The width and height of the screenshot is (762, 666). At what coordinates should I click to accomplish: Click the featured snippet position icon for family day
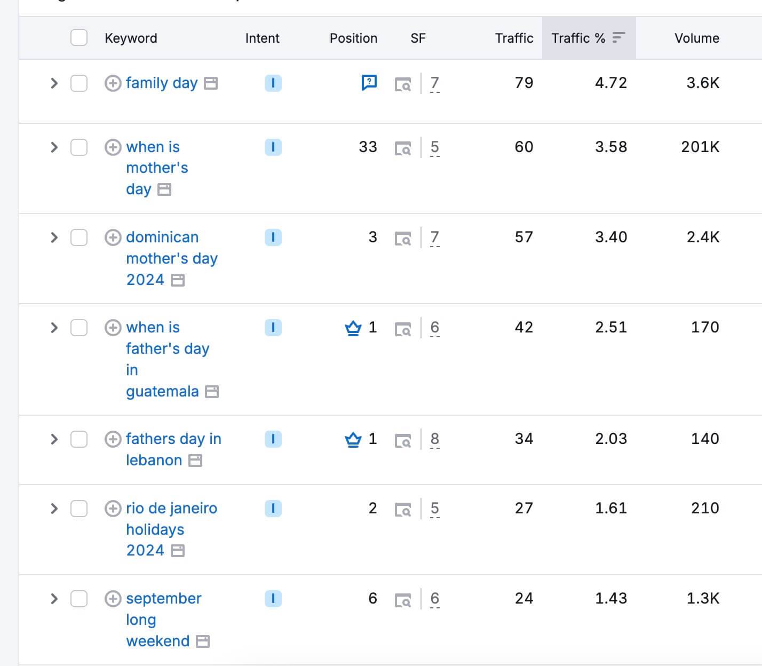tap(369, 82)
